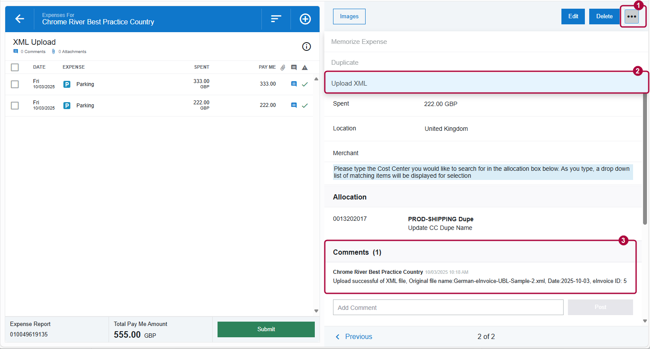This screenshot has height=349, width=650.
Task: Open the comment icon on the 222.00 Parking line
Action: click(x=294, y=105)
